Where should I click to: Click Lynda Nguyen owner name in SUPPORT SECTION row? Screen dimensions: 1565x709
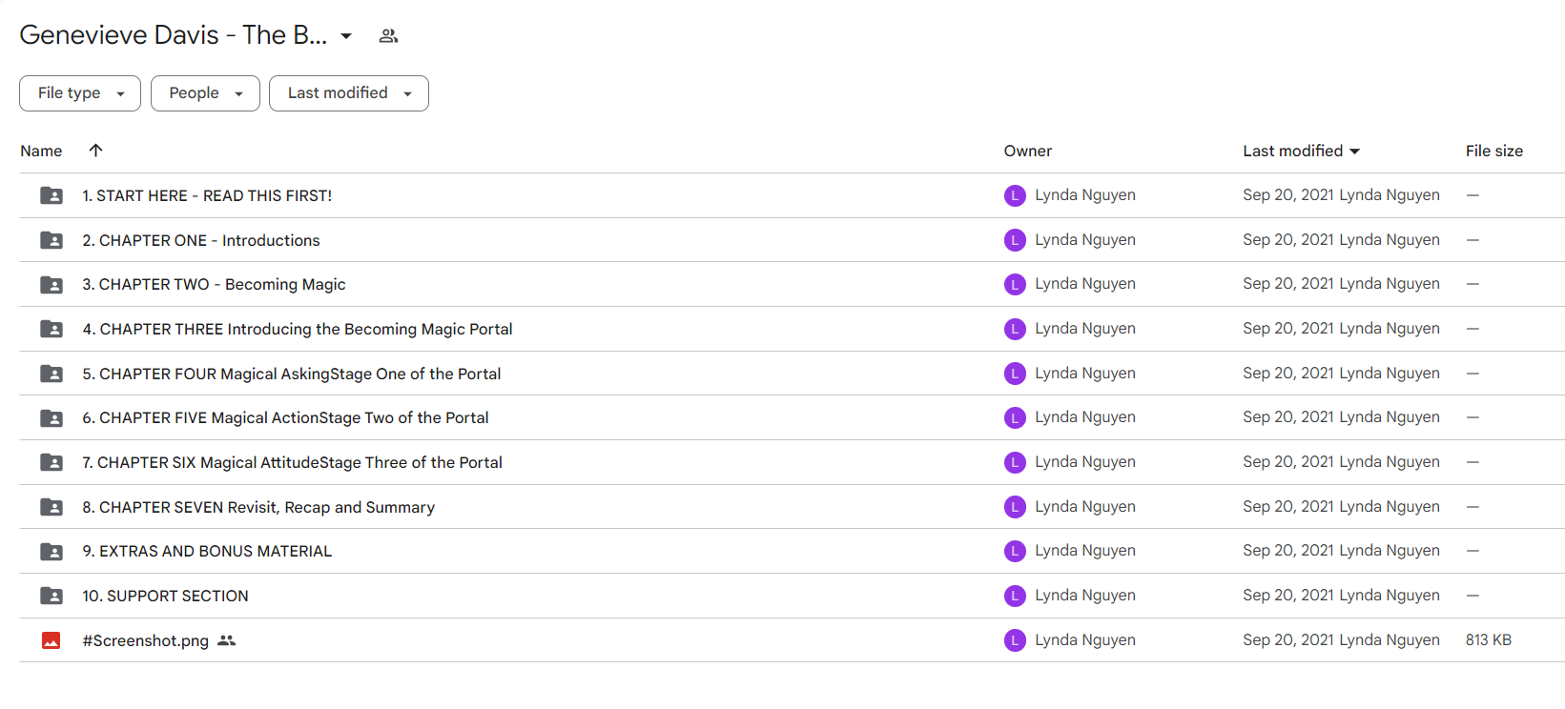click(x=1085, y=596)
